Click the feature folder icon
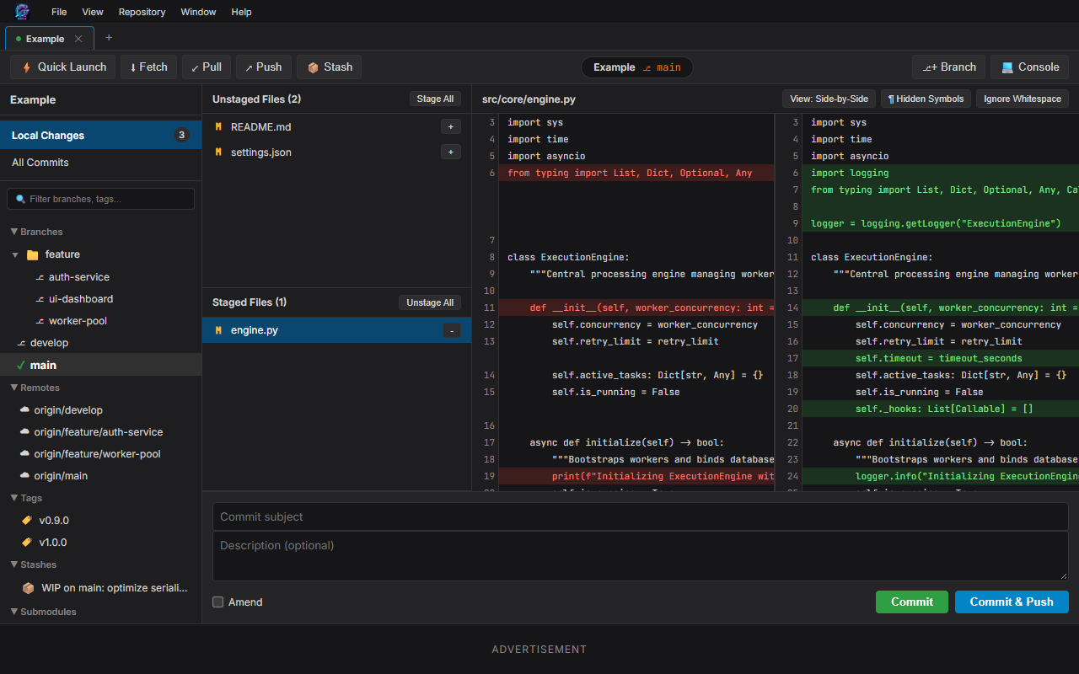This screenshot has width=1079, height=674. click(x=33, y=254)
